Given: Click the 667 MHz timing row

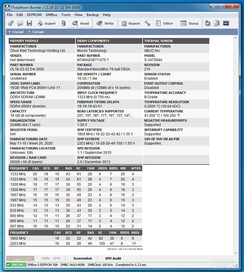Looking at the screenshot, I should coord(75,226).
